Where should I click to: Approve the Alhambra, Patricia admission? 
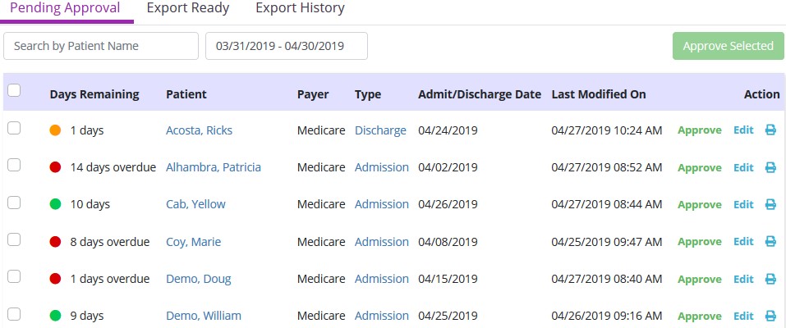(x=700, y=167)
